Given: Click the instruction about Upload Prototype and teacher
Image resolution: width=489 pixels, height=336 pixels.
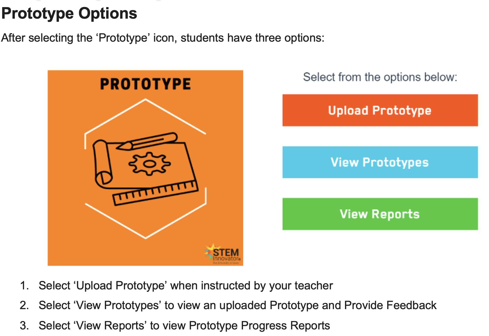Looking at the screenshot, I should (x=186, y=286).
